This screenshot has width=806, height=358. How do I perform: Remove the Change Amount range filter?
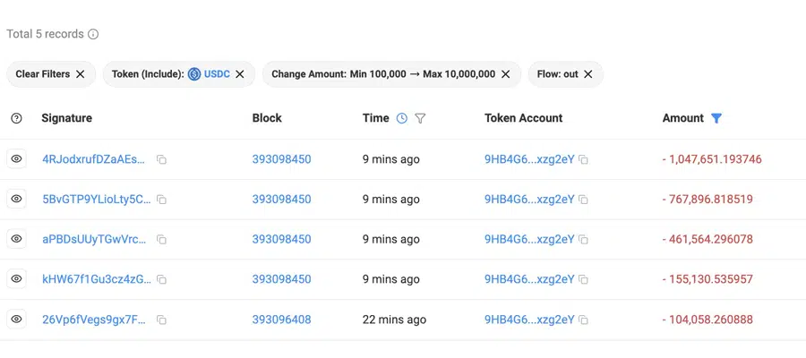pyautogui.click(x=506, y=74)
